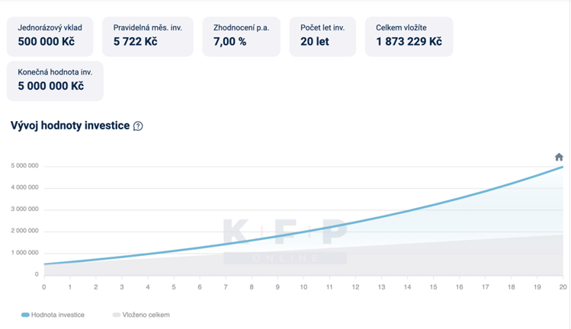This screenshot has width=571, height=329.
Task: Open the Celkem vložíte summary card
Action: point(409,36)
